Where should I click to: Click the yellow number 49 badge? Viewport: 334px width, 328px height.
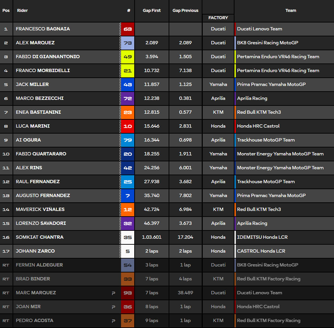(128, 57)
